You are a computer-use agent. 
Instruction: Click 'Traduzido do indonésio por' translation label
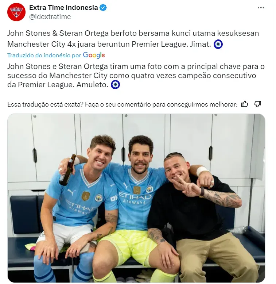[44, 55]
